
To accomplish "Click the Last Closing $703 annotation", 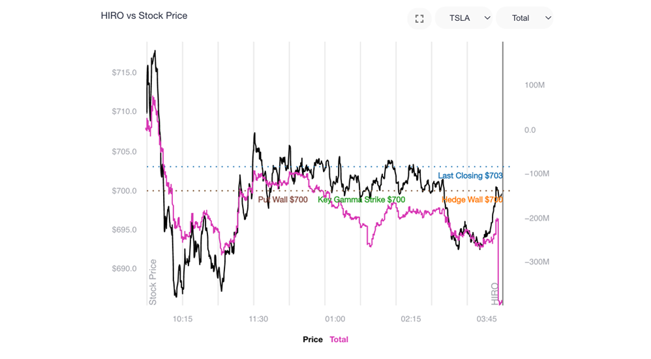I will tap(470, 176).
